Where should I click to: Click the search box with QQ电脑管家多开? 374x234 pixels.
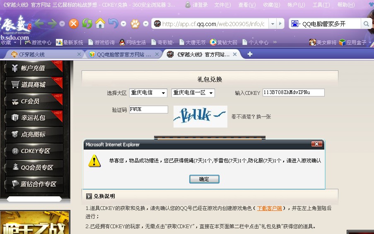[x=331, y=24]
